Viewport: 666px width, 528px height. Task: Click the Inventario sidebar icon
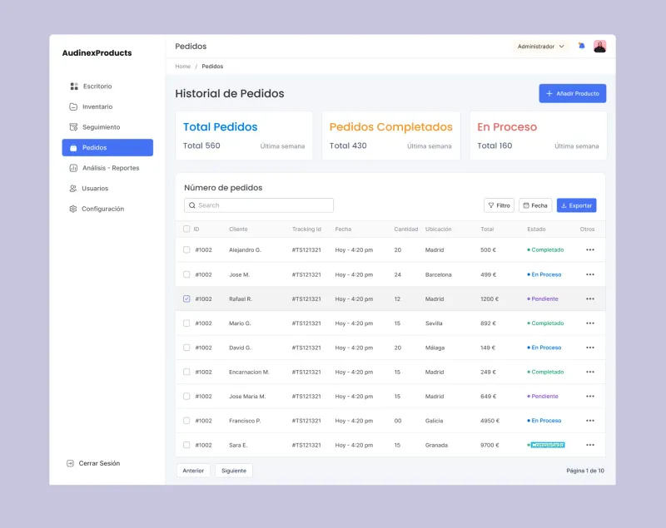tap(73, 106)
